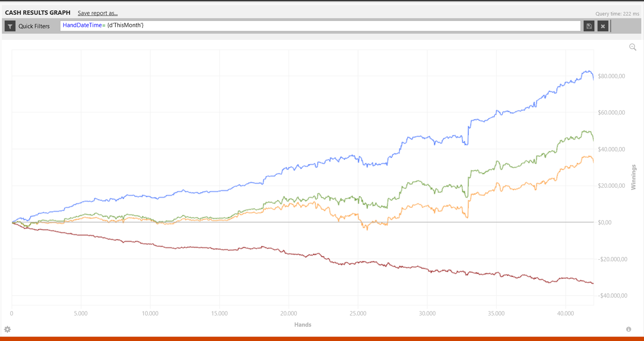Clear the filter with the X button
This screenshot has height=341, width=644.
[603, 26]
